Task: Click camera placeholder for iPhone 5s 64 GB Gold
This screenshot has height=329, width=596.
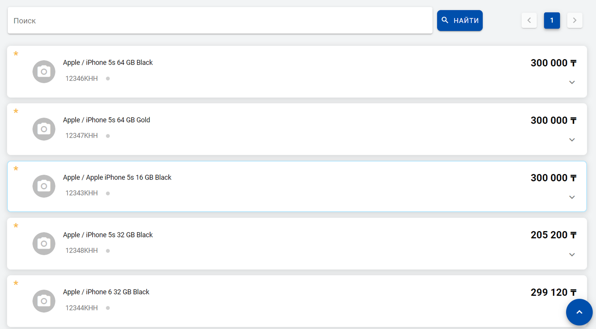Action: coord(44,129)
